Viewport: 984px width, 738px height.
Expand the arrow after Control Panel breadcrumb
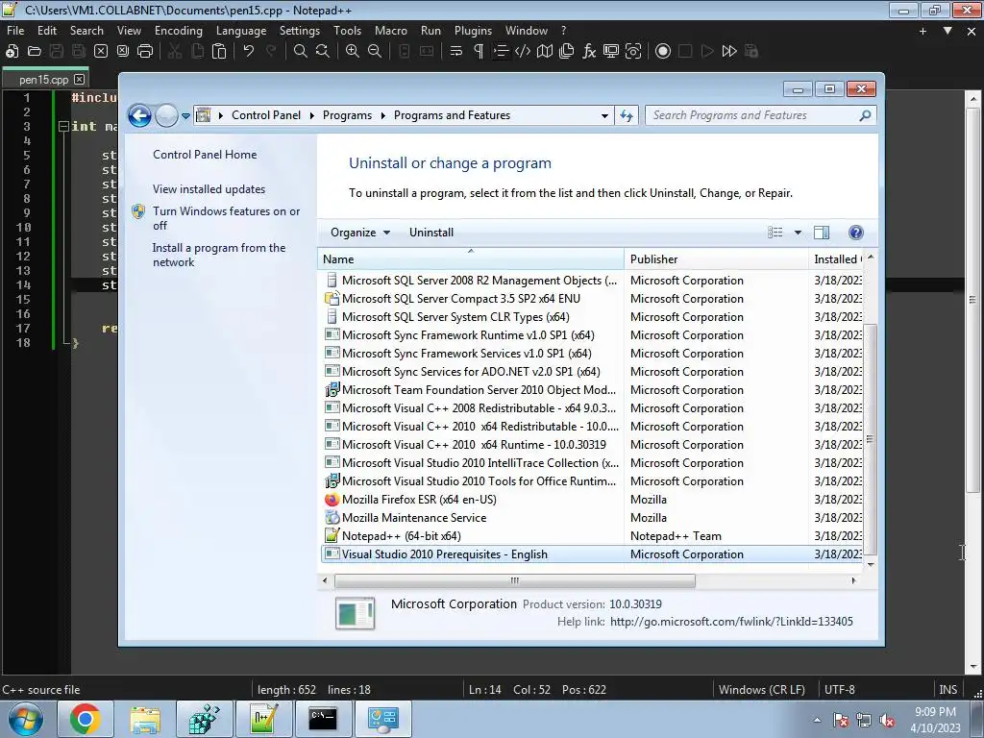point(312,115)
